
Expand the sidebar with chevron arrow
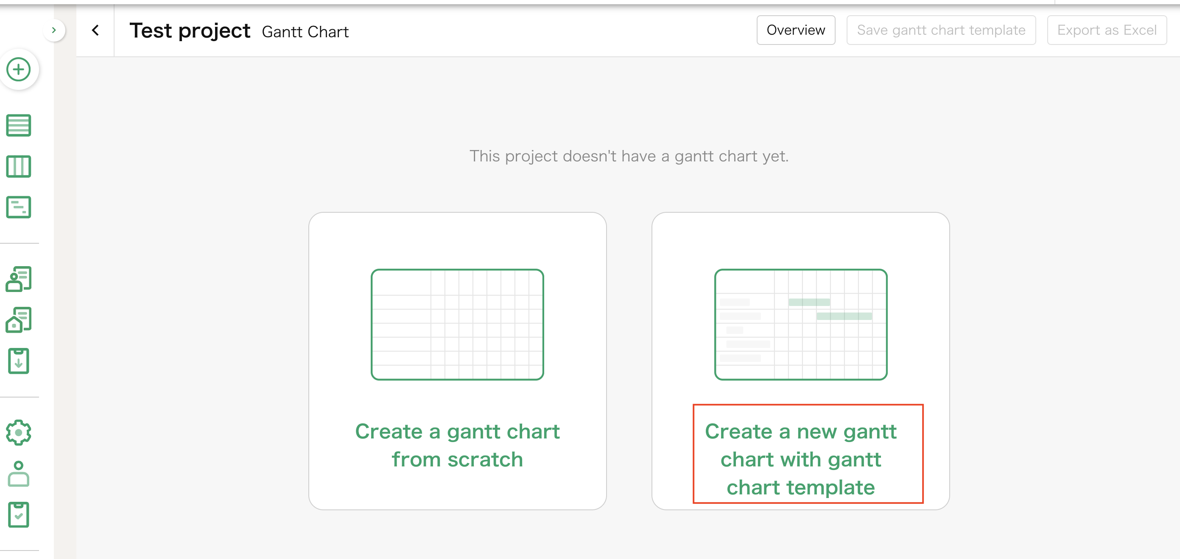[x=54, y=30]
